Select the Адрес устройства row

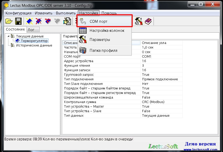[122, 61]
